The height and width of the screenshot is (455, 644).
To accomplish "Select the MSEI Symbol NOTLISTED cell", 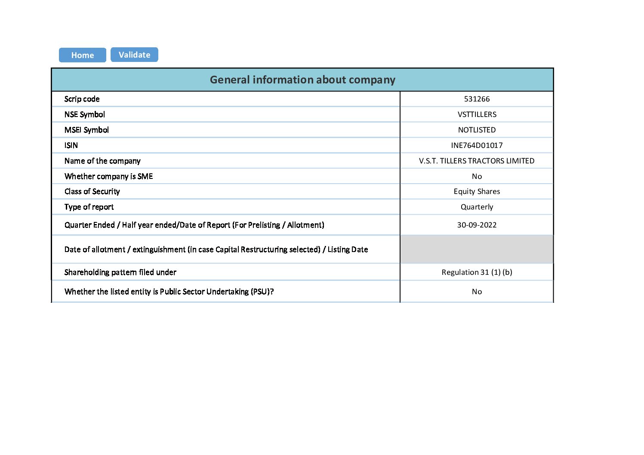I will [476, 130].
